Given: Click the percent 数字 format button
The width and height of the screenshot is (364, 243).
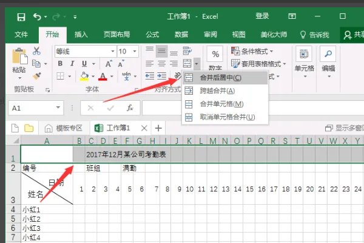Looking at the screenshot, I should tap(215, 54).
